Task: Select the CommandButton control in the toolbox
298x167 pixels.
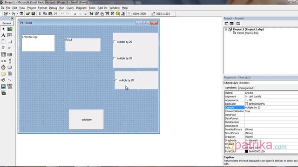Action: pos(10,42)
